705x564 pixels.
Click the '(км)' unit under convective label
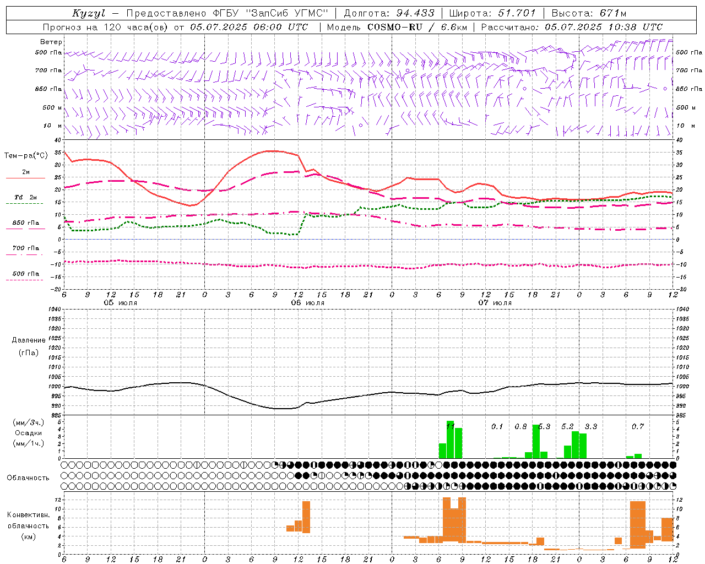pyautogui.click(x=29, y=536)
